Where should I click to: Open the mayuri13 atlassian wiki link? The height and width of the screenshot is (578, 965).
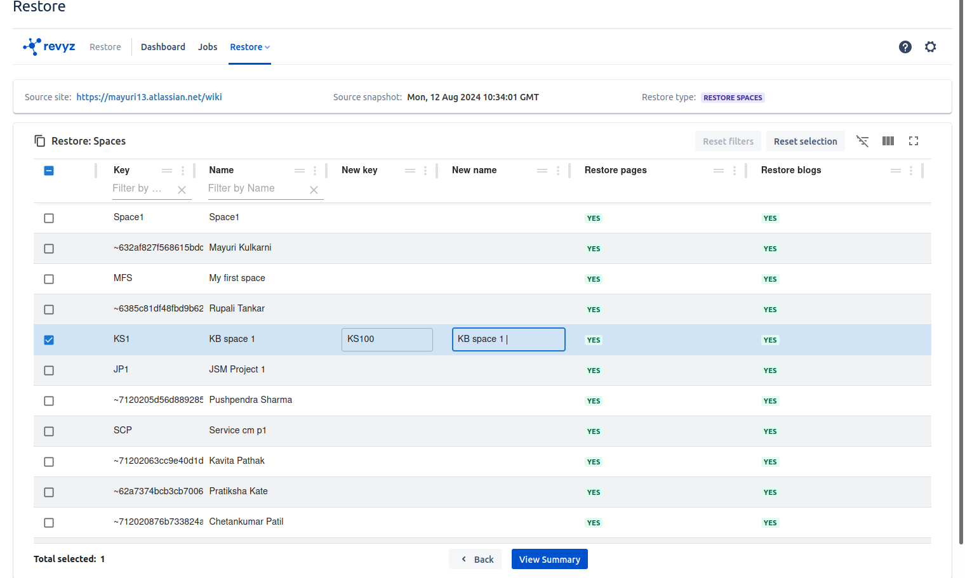click(149, 97)
